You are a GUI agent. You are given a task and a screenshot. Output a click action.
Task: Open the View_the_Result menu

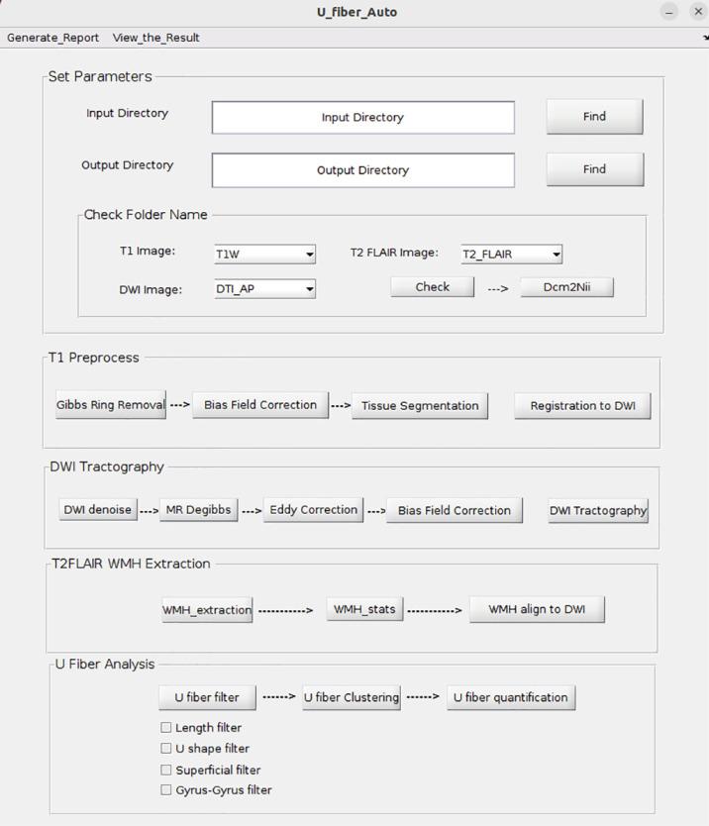(155, 38)
